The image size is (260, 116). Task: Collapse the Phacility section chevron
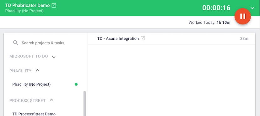38,70
